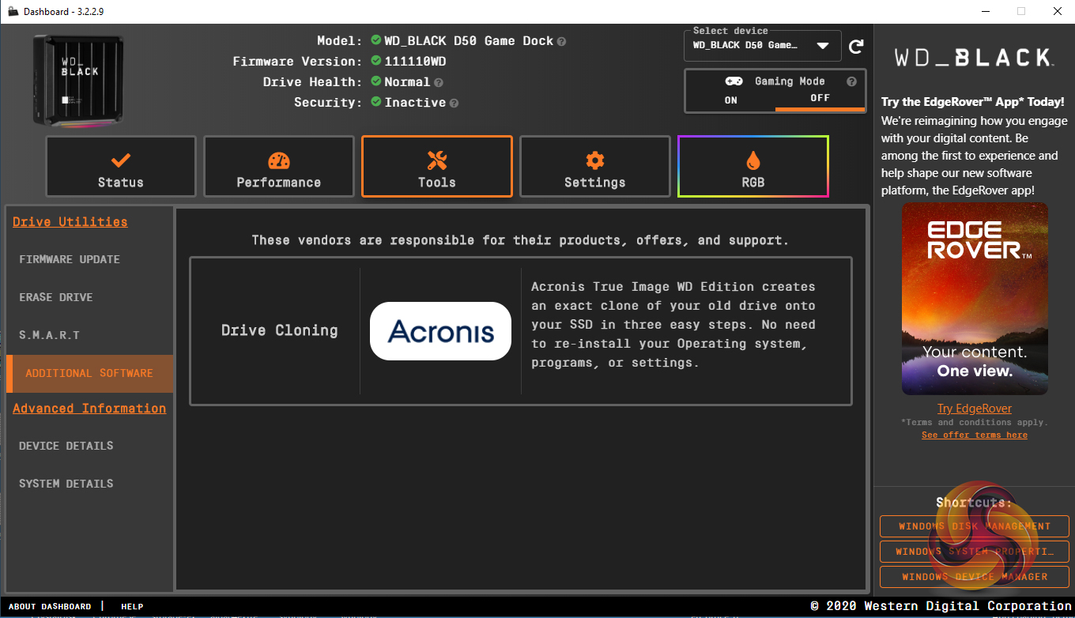Click the Dashboard app icon in title bar

pyautogui.click(x=13, y=11)
